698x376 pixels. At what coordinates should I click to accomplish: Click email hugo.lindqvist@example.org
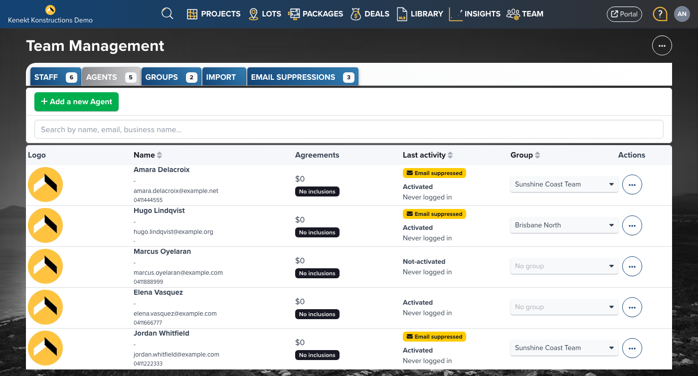point(174,232)
